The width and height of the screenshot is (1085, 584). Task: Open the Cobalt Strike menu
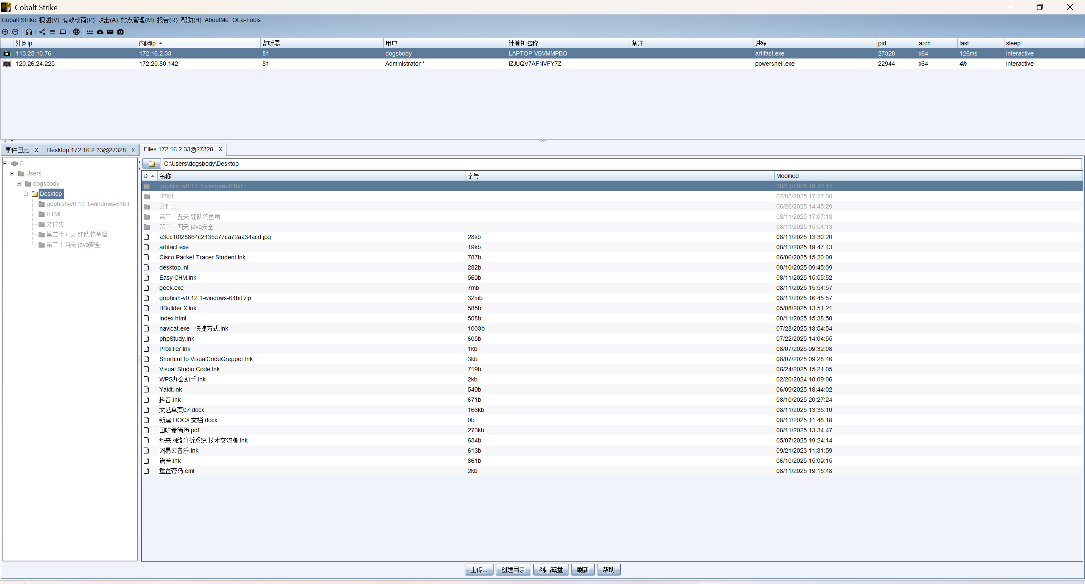pos(19,20)
